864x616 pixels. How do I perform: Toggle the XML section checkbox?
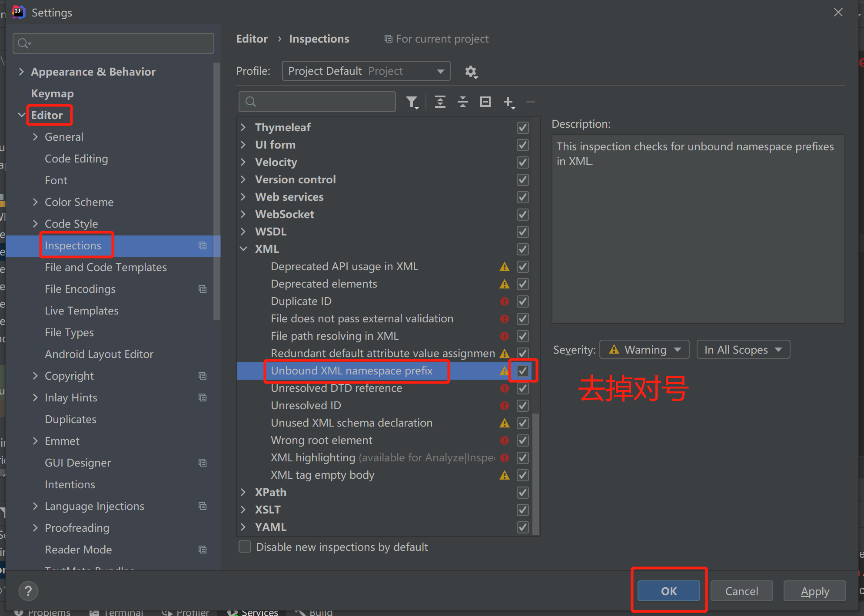(522, 249)
